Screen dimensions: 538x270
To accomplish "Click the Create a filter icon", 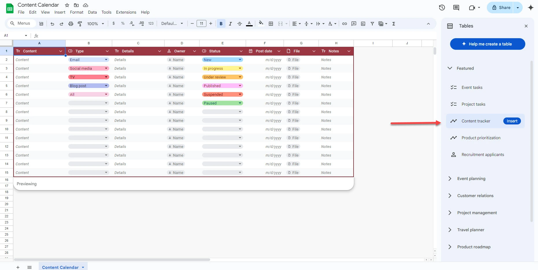I will 372,24.
